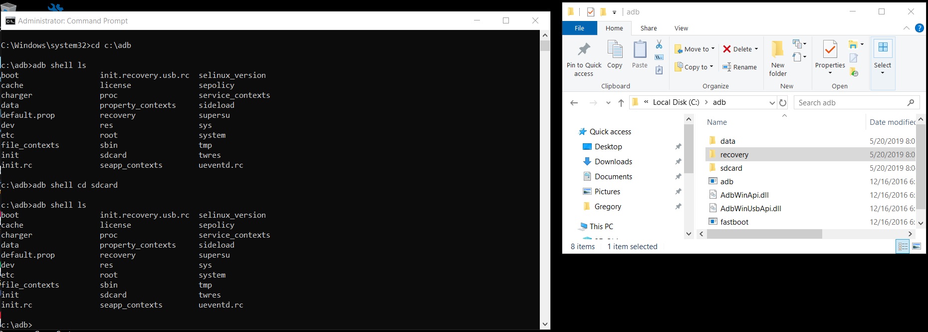The height and width of the screenshot is (332, 928).
Task: Switch to large icons view in status bar
Action: click(x=917, y=247)
